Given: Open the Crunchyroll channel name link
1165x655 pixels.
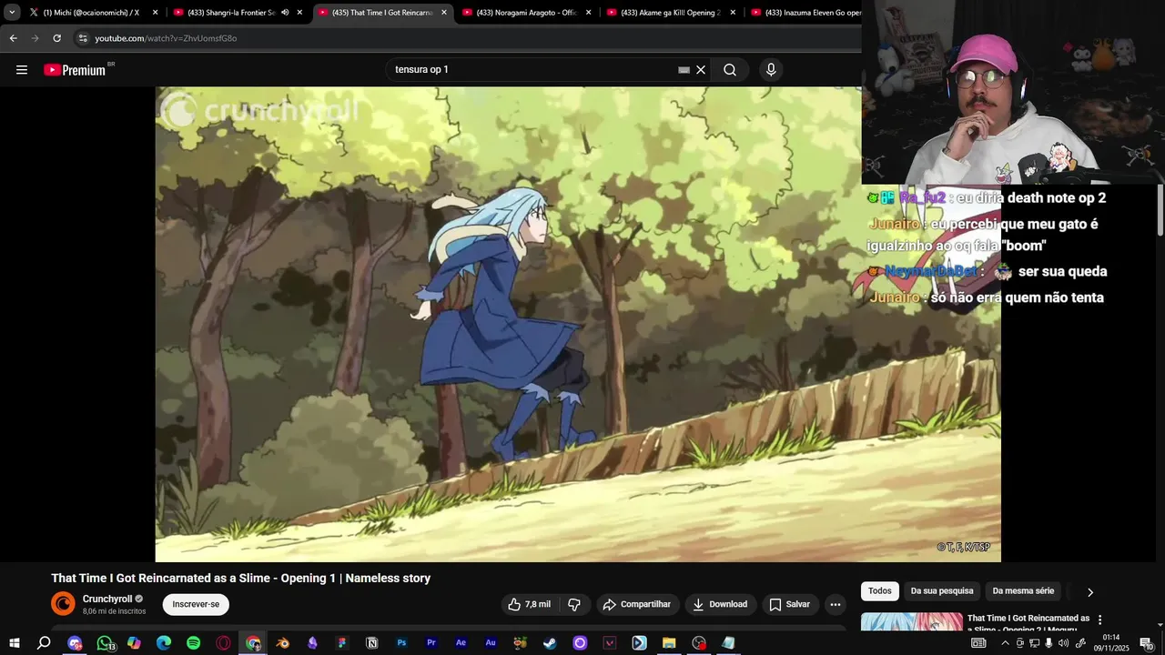Looking at the screenshot, I should (107, 599).
